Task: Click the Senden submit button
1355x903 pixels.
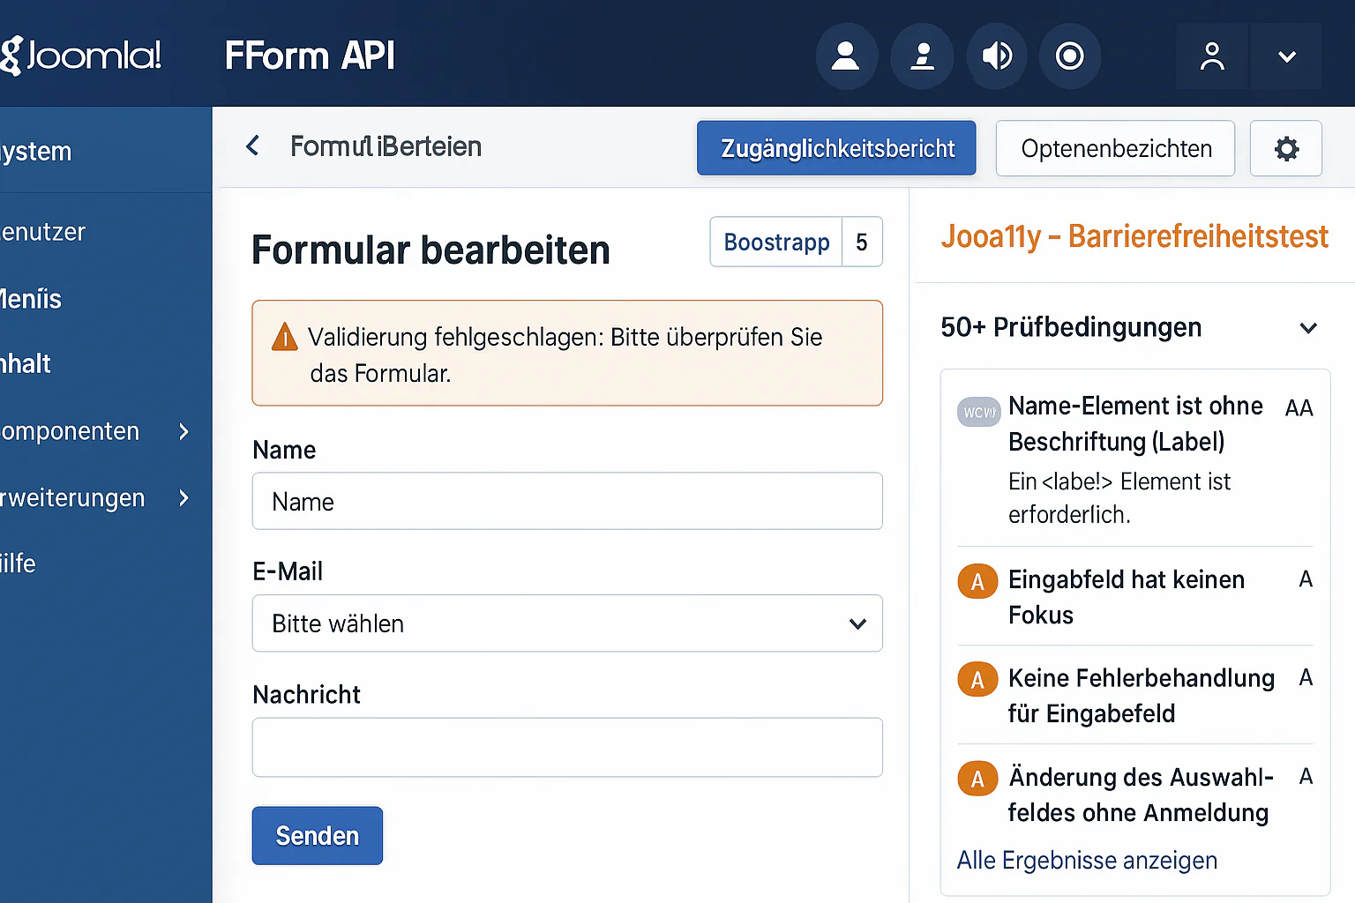Action: click(x=317, y=835)
